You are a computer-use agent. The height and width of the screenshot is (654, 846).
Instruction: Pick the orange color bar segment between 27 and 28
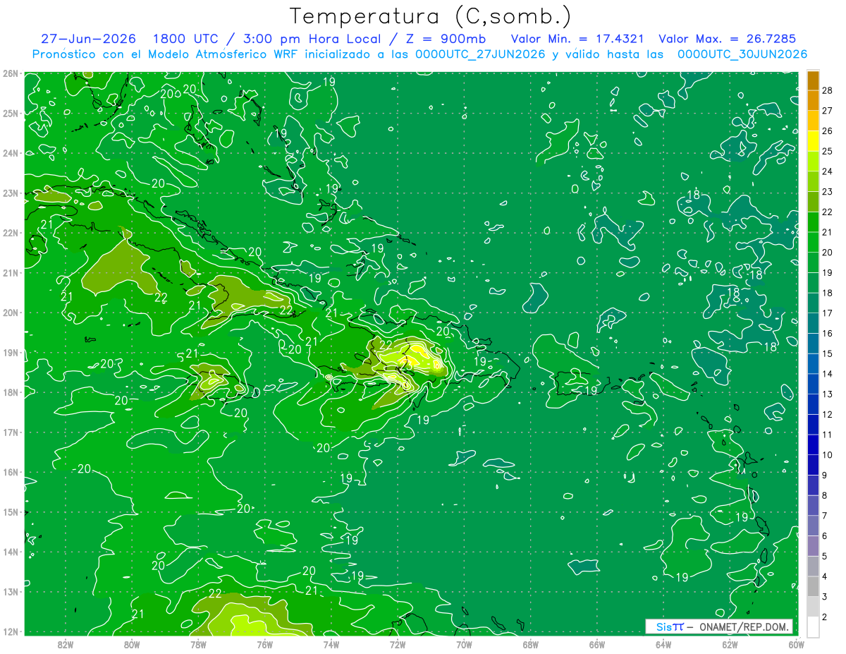click(x=813, y=100)
